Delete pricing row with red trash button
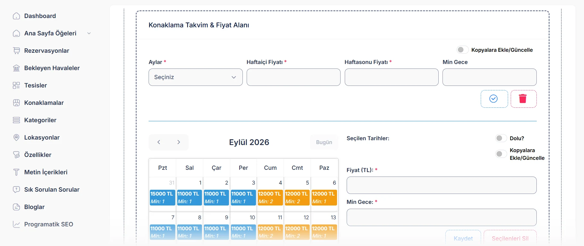This screenshot has height=246, width=584. [524, 99]
